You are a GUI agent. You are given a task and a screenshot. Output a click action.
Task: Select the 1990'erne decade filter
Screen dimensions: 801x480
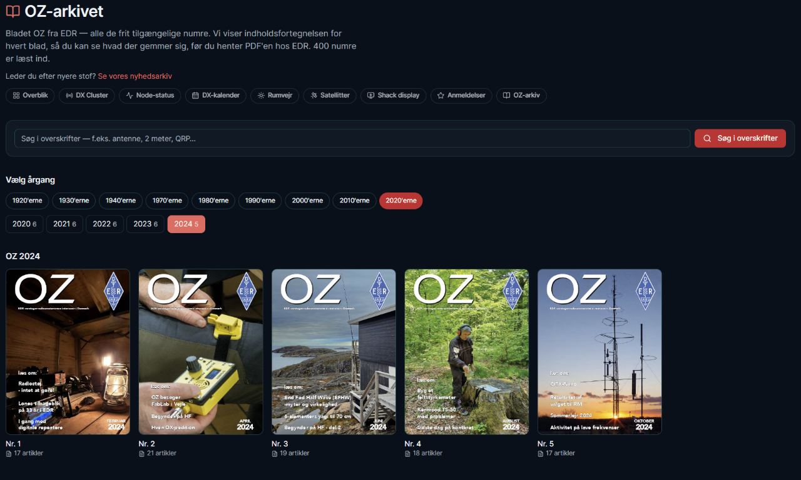click(260, 201)
